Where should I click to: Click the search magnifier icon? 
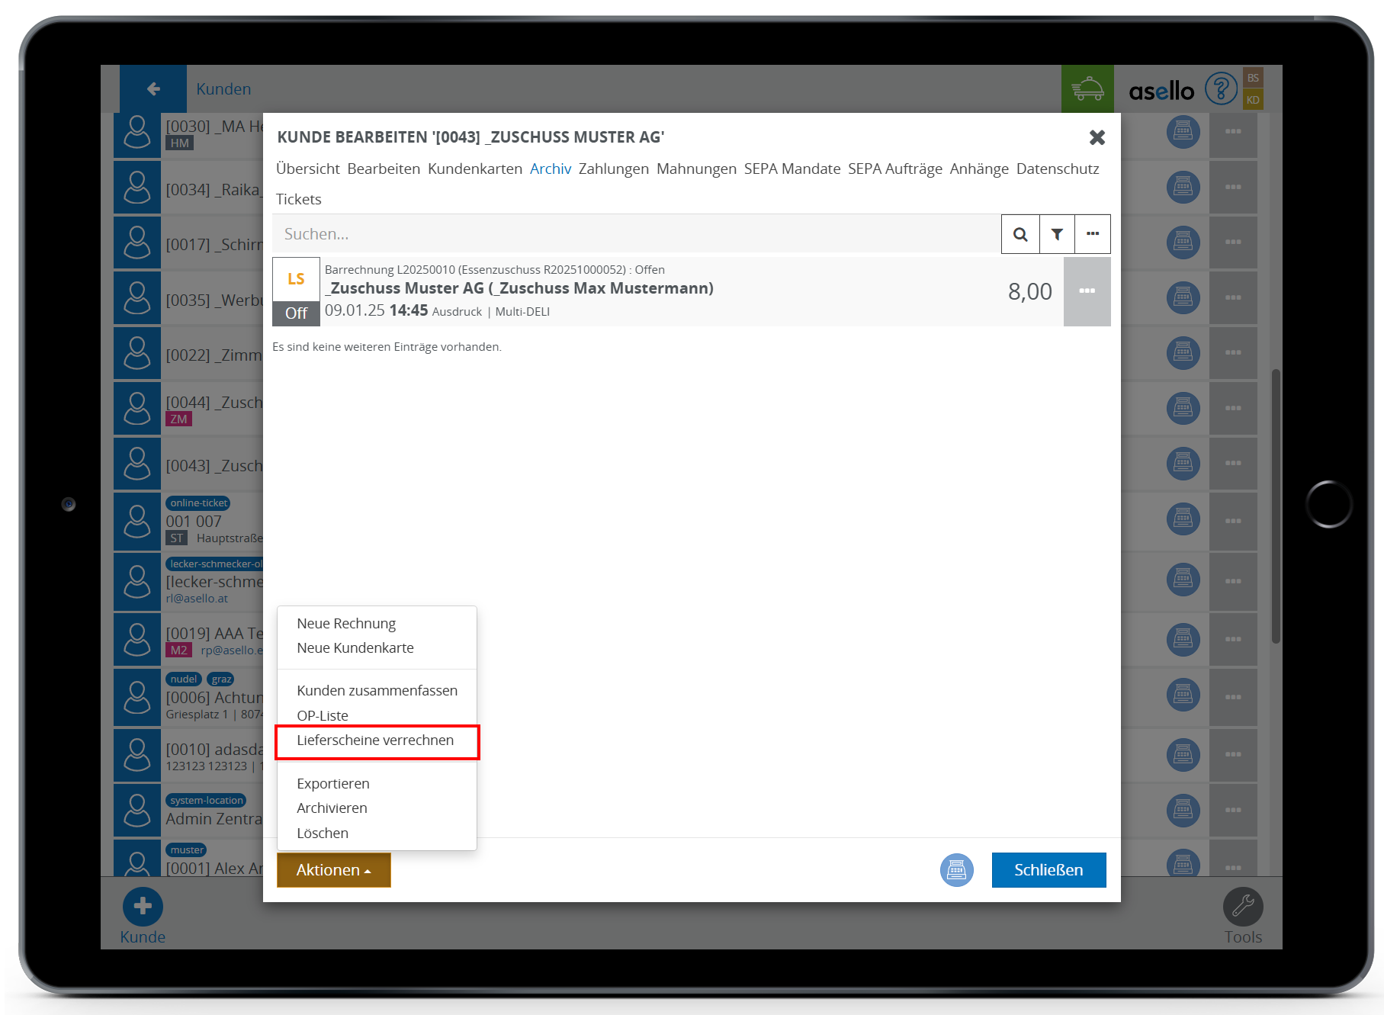[1020, 234]
